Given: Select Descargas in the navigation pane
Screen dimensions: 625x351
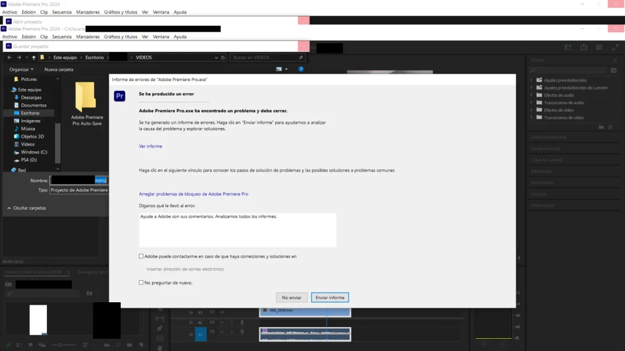Looking at the screenshot, I should pos(31,97).
